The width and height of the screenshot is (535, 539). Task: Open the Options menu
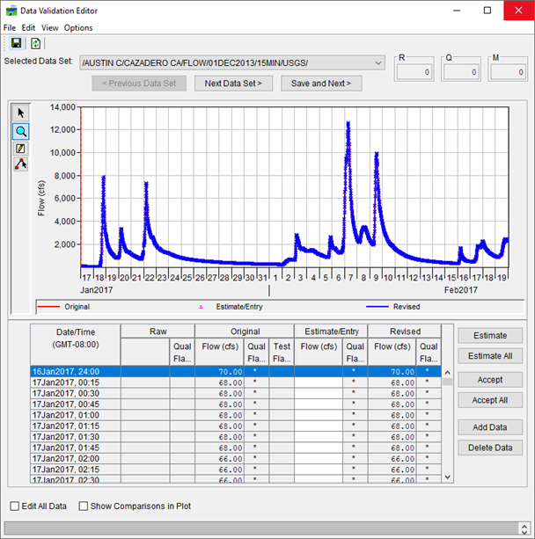tap(78, 28)
